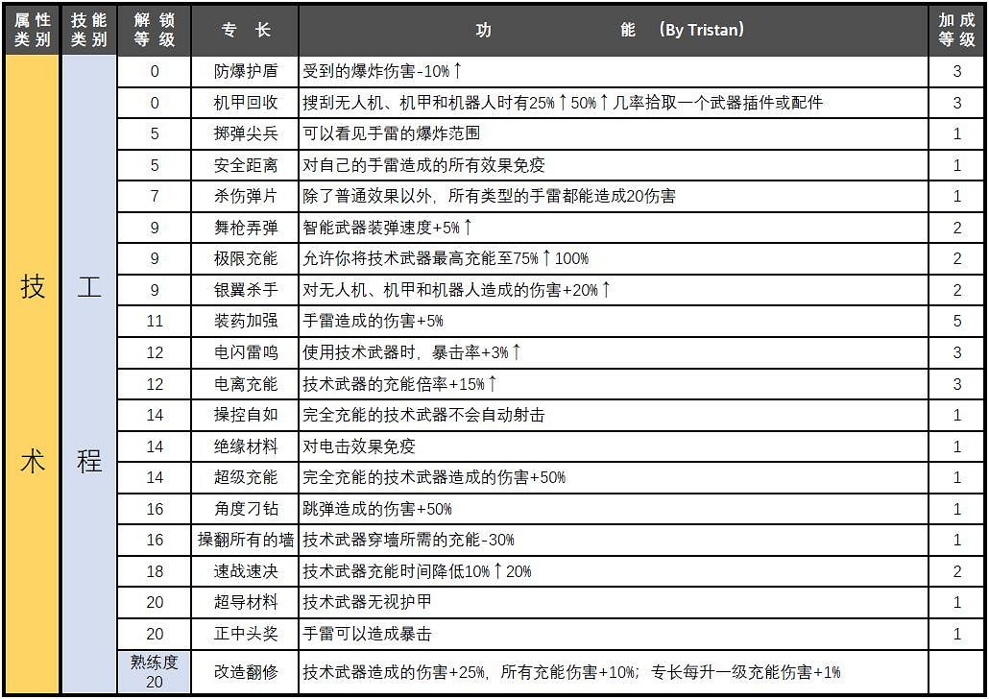Viewport: 989px width, 699px height.
Task: Click the 加成等级 column header
Action: click(959, 28)
